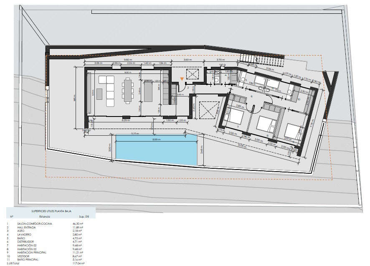Click the sofa in the living room
Image resolution: width=370 pixels, height=266 pixels.
coord(110,91)
